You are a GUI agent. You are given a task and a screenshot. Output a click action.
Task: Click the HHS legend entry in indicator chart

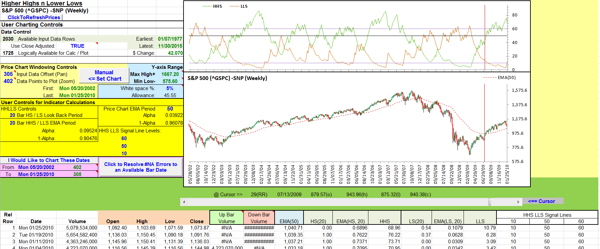(212, 6)
